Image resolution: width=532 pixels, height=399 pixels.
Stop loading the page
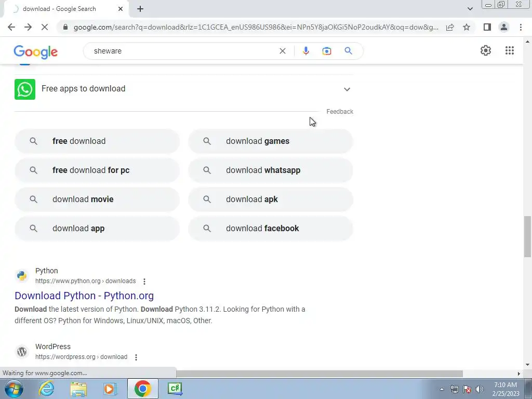pos(45,27)
